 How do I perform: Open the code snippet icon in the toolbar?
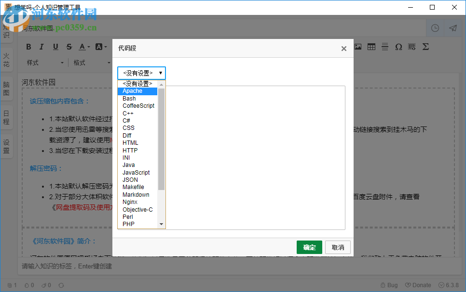tap(411, 47)
